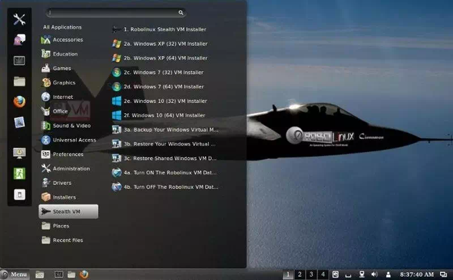The width and height of the screenshot is (453, 280).
Task: Open the 8:37:40 AM clock calendar
Action: click(417, 274)
